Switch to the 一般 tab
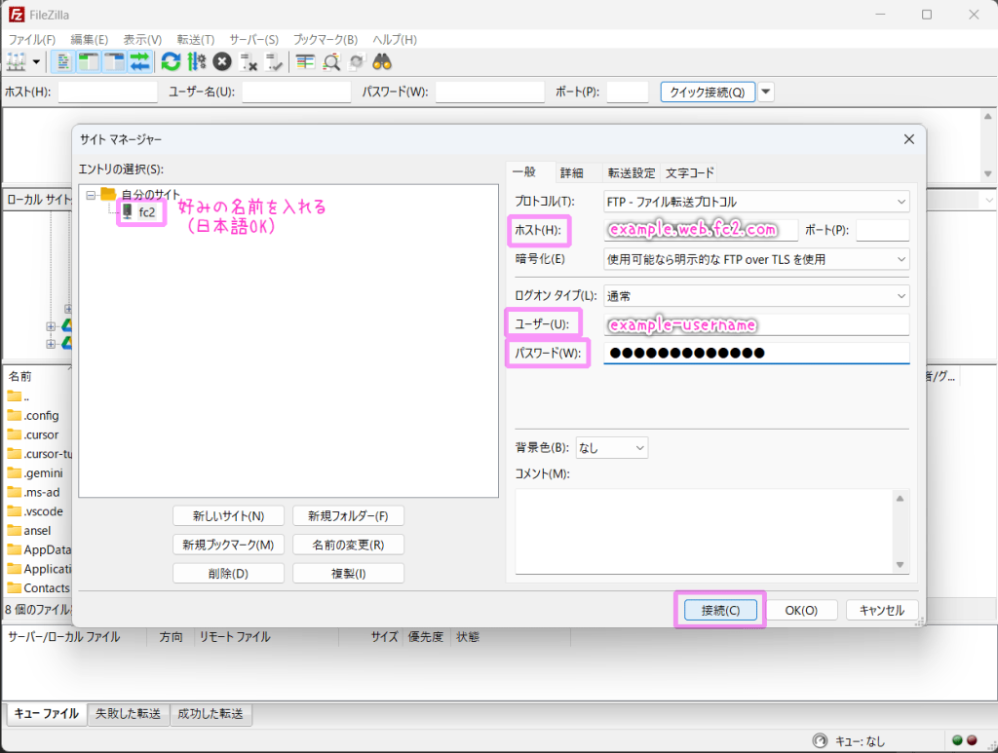This screenshot has height=753, width=998. [523, 171]
